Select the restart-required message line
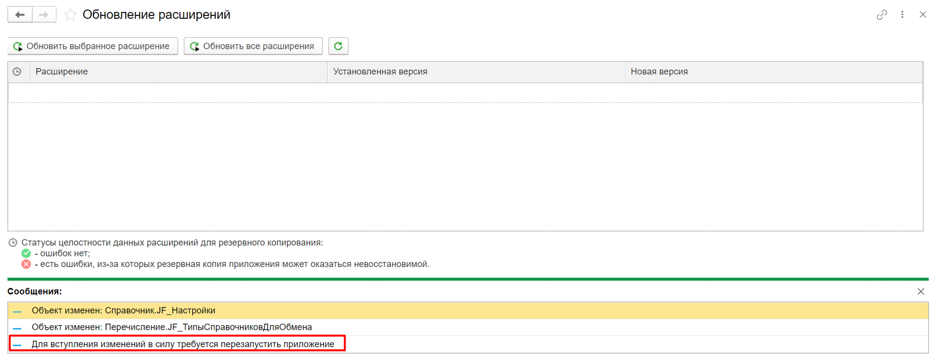This screenshot has width=930, height=360. (x=183, y=344)
